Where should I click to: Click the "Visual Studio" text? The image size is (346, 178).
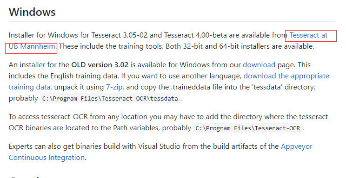[x=159, y=146]
